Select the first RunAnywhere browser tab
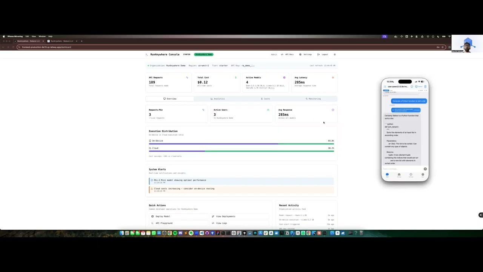This screenshot has width=483, height=272. (x=29, y=41)
